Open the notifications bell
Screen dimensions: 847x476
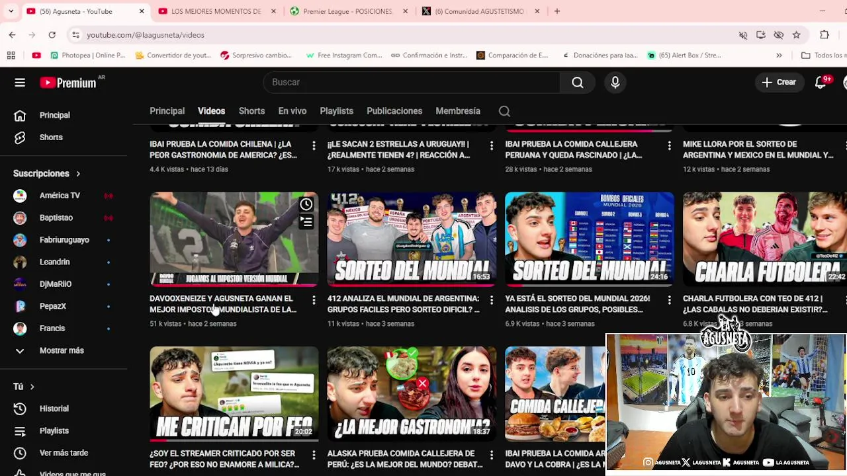coord(821,82)
